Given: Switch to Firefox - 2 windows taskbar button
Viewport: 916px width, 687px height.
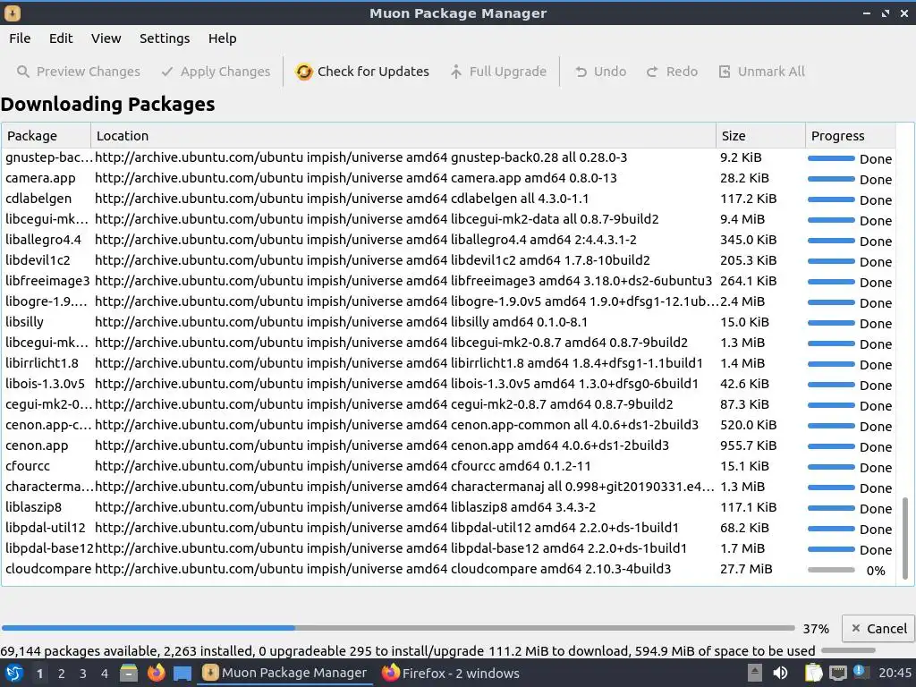Looking at the screenshot, I should (x=451, y=674).
